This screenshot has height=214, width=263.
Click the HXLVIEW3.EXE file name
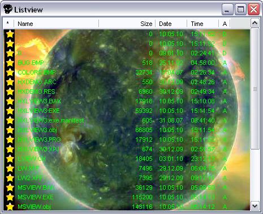38,111
